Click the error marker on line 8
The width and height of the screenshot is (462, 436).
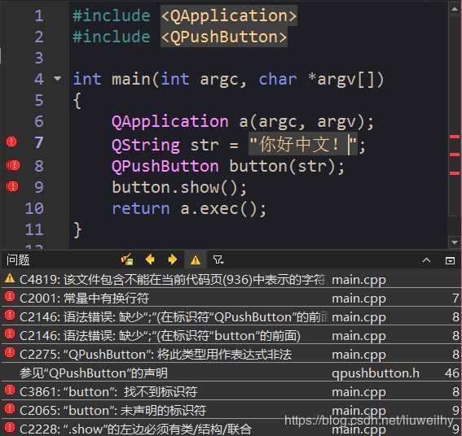[13, 165]
